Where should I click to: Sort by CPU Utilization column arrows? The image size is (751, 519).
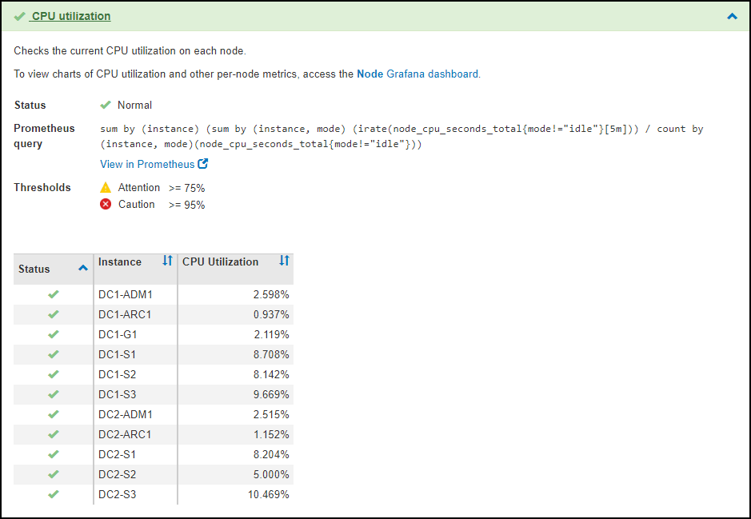[x=284, y=261]
